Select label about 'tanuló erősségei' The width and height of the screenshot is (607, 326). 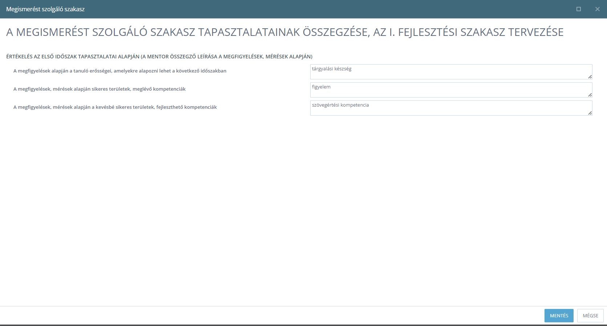(x=120, y=71)
